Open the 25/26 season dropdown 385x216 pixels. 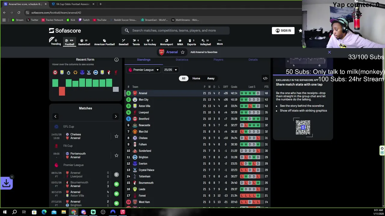click(x=171, y=70)
